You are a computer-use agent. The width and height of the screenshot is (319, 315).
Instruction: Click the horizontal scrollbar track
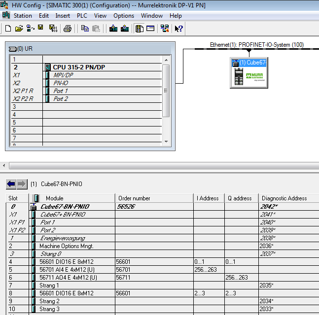[x=164, y=166]
